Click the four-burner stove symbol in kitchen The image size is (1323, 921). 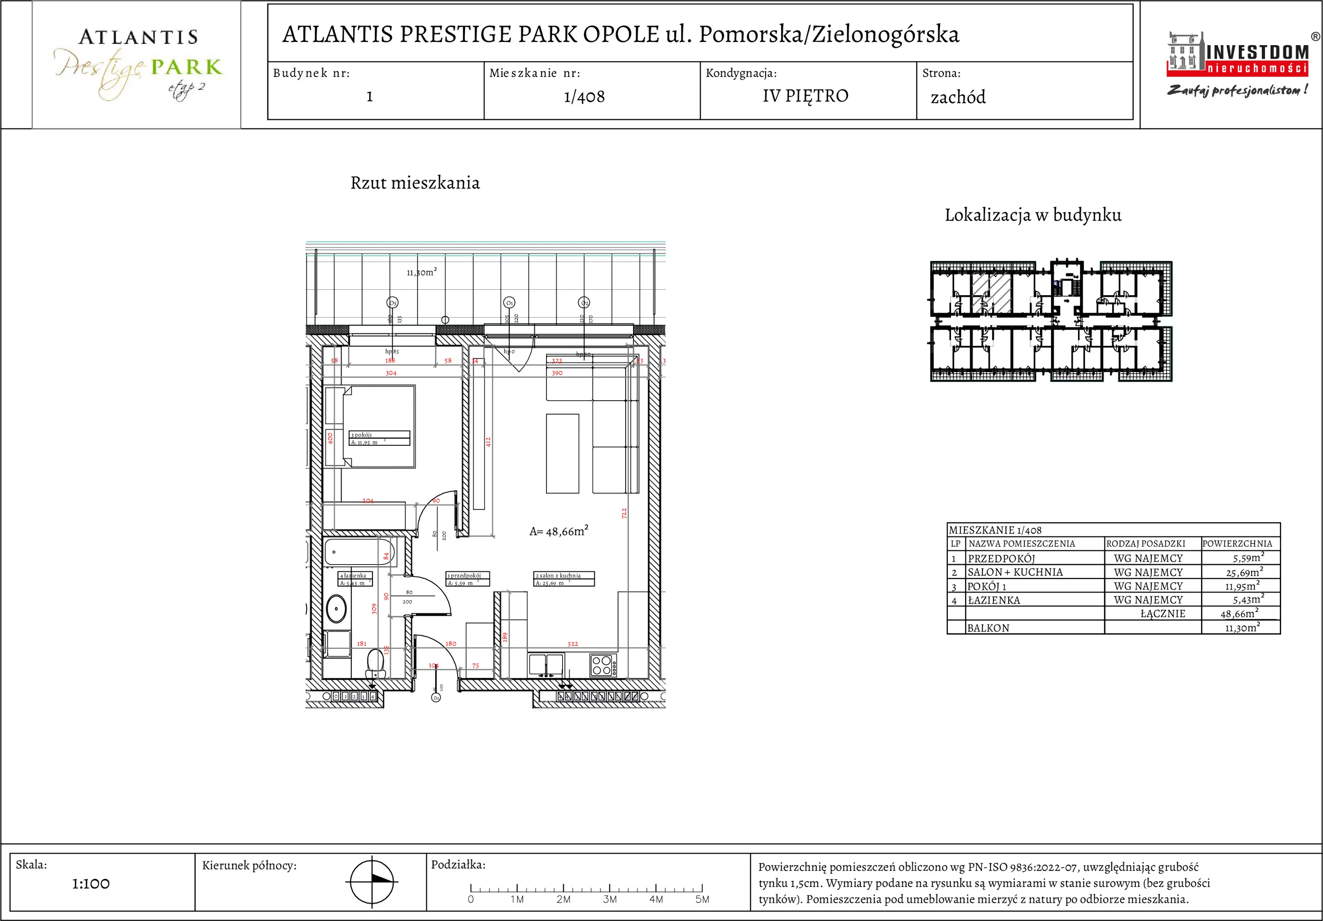[x=603, y=665]
